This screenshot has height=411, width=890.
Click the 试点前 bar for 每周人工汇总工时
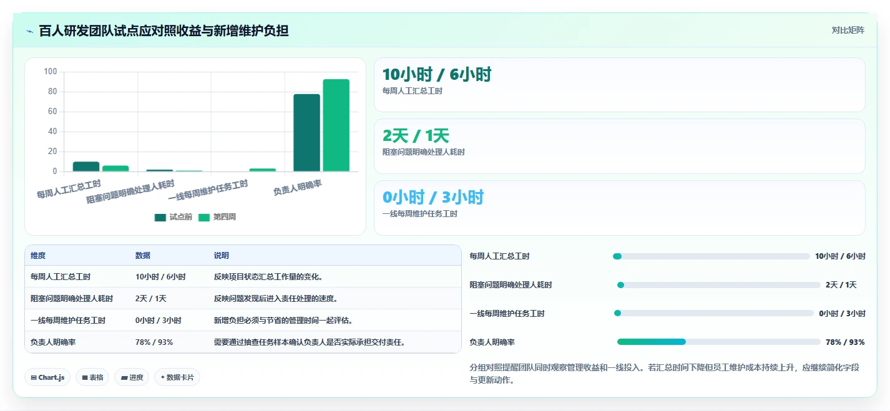click(x=86, y=167)
